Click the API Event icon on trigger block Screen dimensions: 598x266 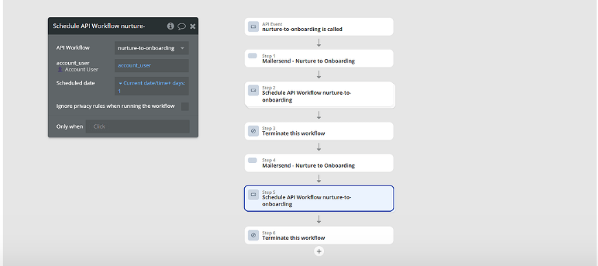click(x=253, y=27)
